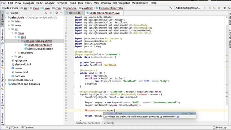Choose restClient completion suggestion
The width and height of the screenshot is (231, 130).
pyautogui.click(x=149, y=113)
